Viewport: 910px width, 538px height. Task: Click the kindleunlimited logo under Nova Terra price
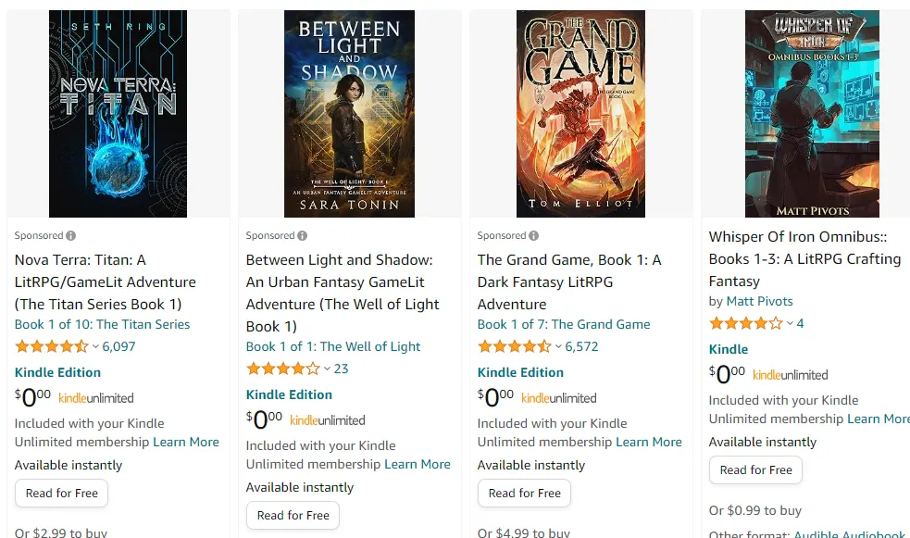pos(96,398)
